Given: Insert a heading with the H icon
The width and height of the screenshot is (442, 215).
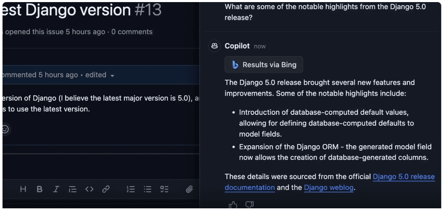Looking at the screenshot, I should (x=23, y=190).
